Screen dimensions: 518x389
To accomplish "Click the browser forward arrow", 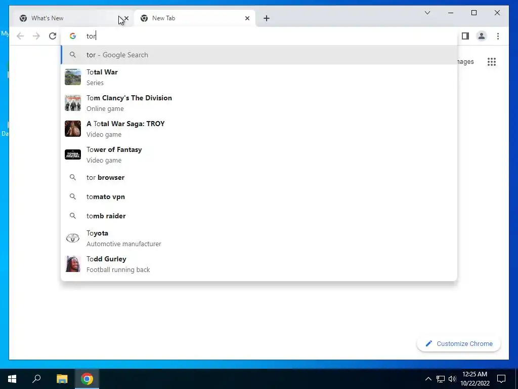I will tap(36, 36).
